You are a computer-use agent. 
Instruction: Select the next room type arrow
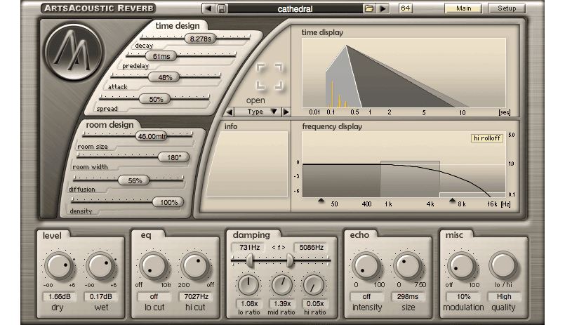[286, 112]
